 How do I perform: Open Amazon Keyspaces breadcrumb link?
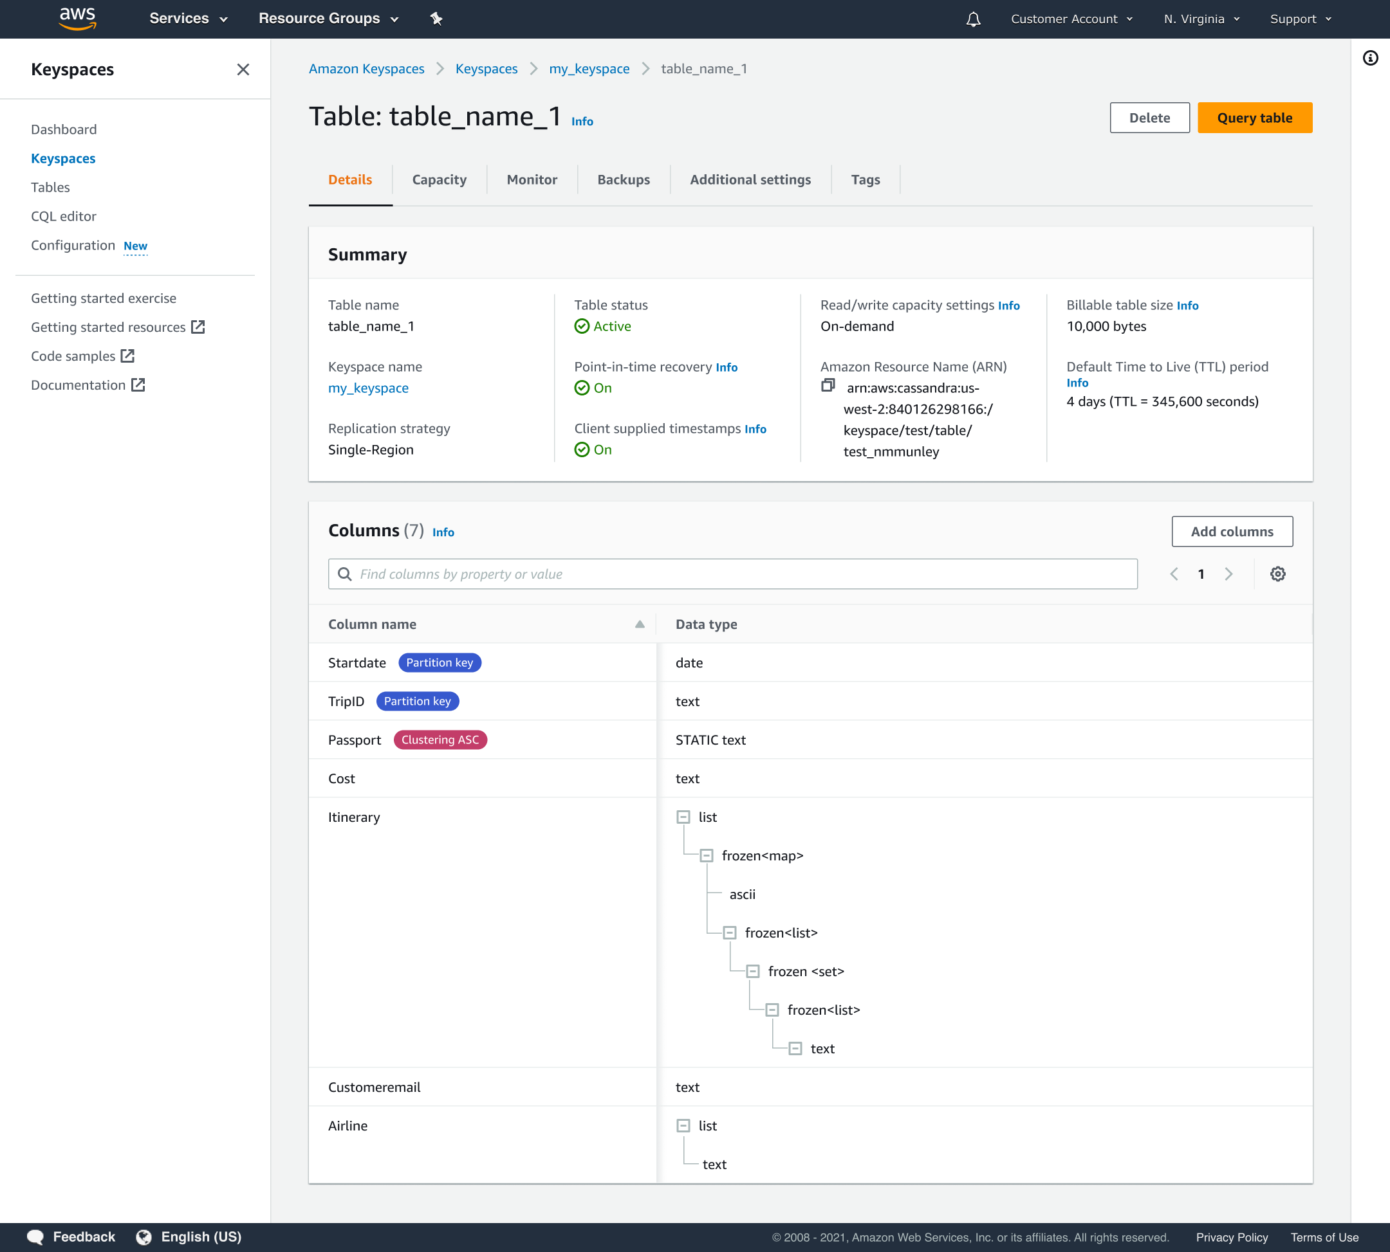point(366,69)
